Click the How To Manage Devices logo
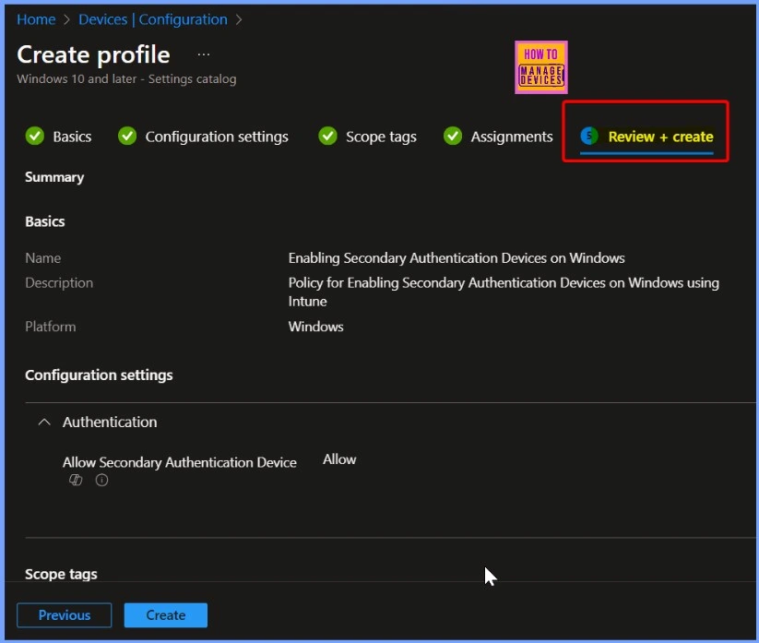This screenshot has height=643, width=759. (x=540, y=67)
